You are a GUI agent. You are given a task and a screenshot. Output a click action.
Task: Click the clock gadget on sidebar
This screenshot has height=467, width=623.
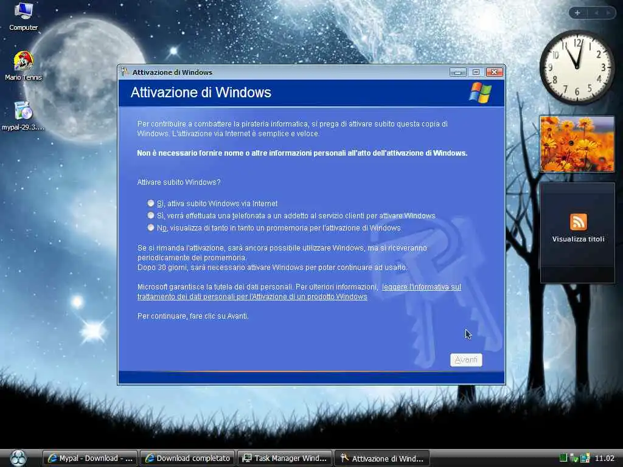click(577, 67)
